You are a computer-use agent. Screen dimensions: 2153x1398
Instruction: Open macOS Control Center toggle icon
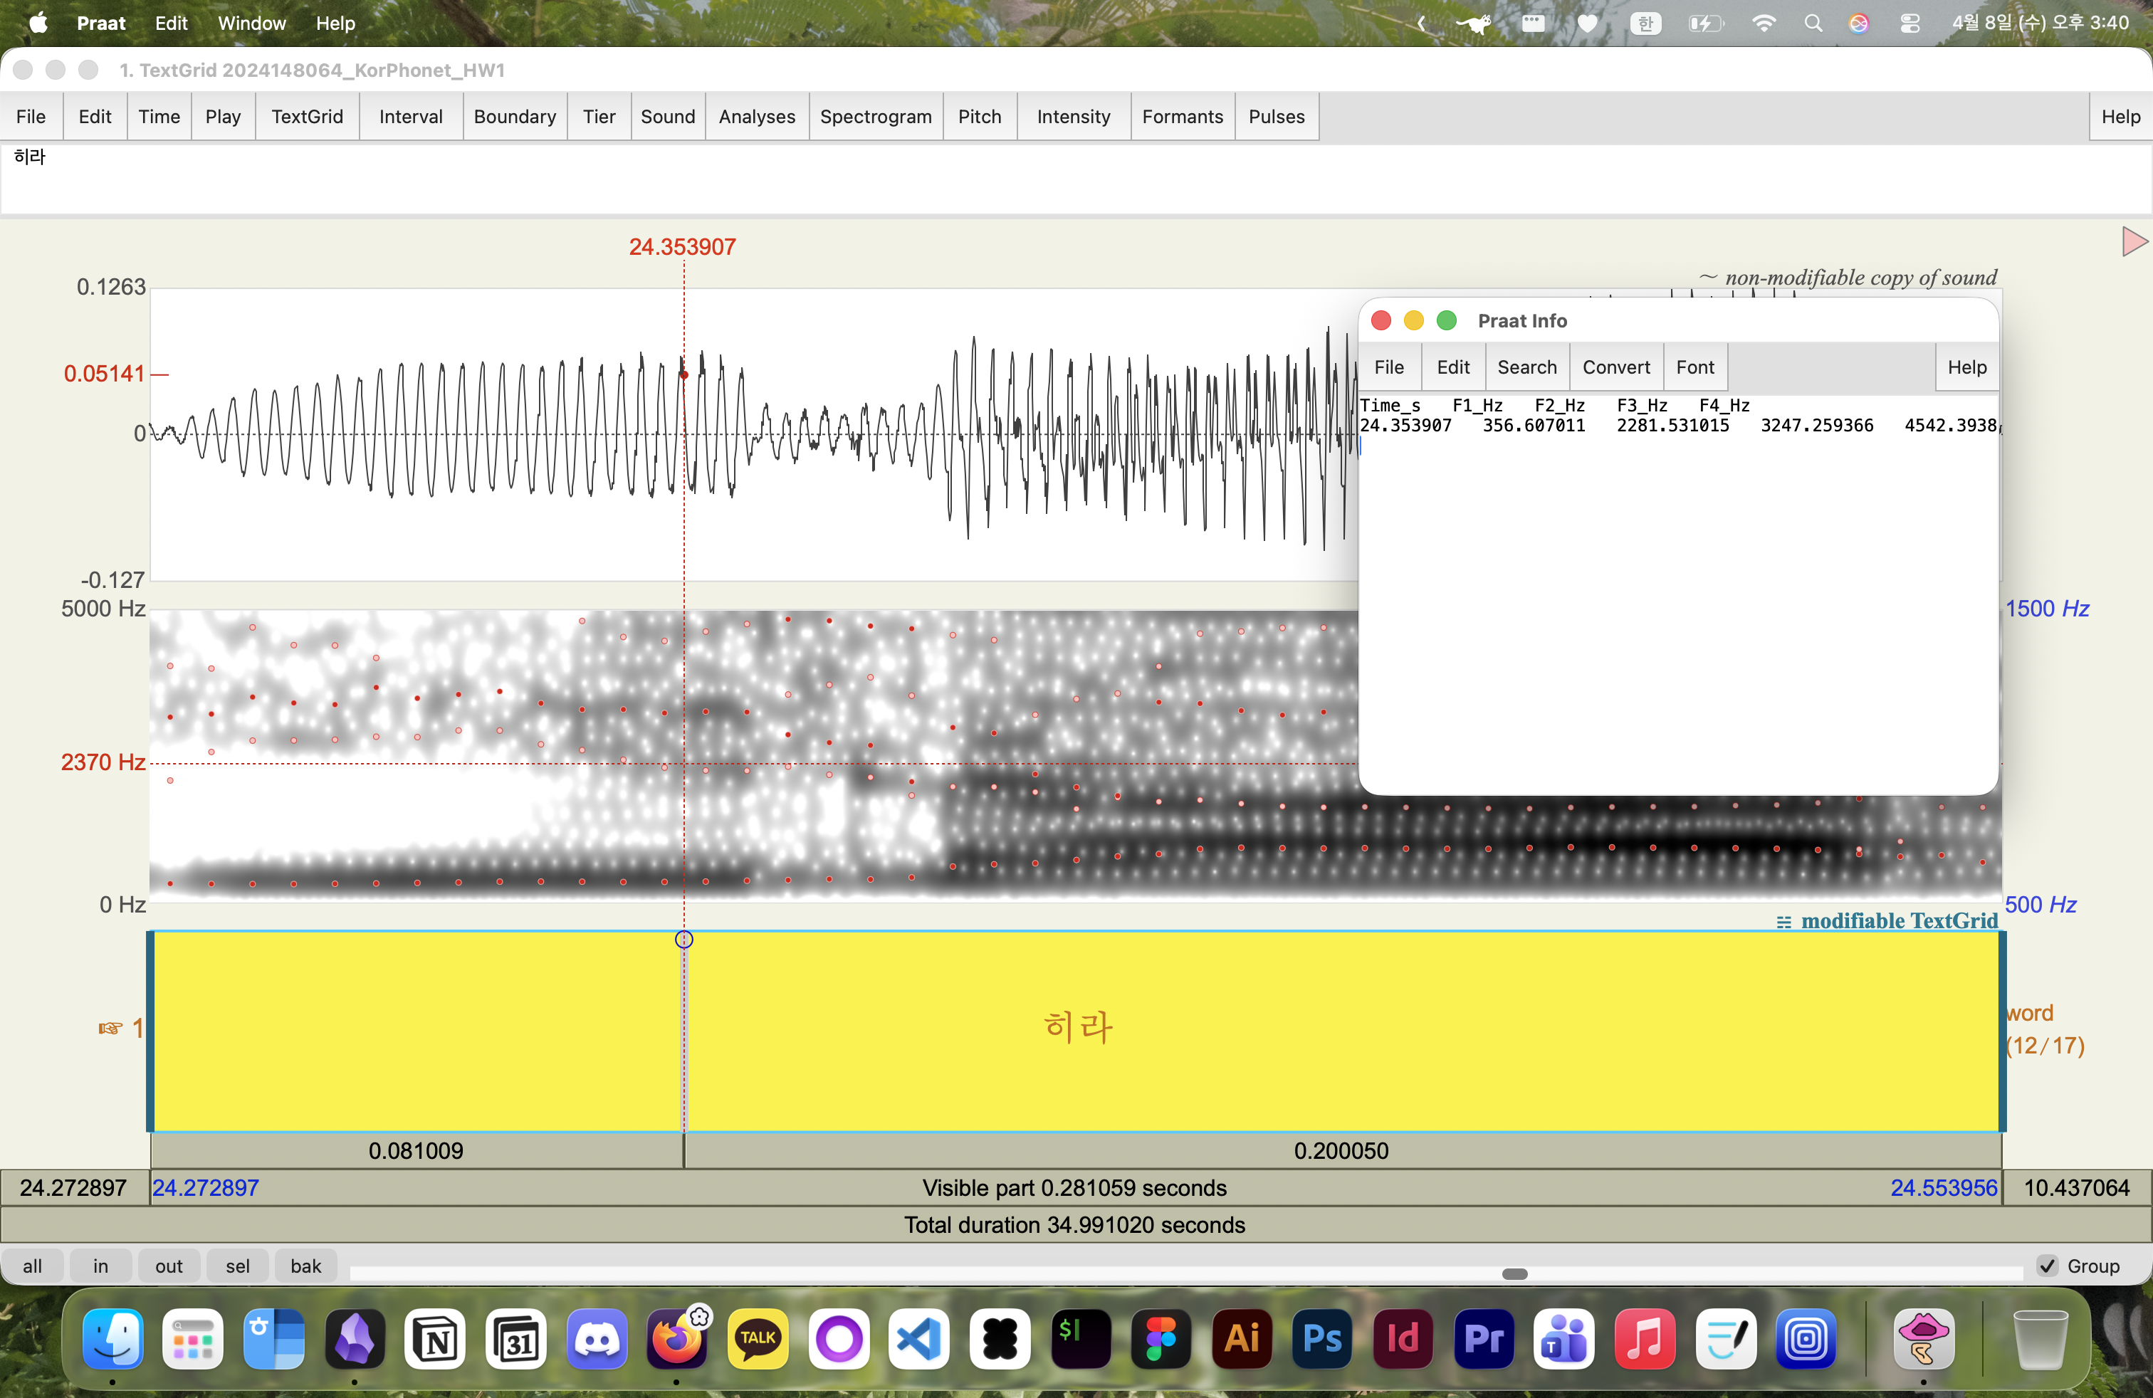[x=1910, y=23]
